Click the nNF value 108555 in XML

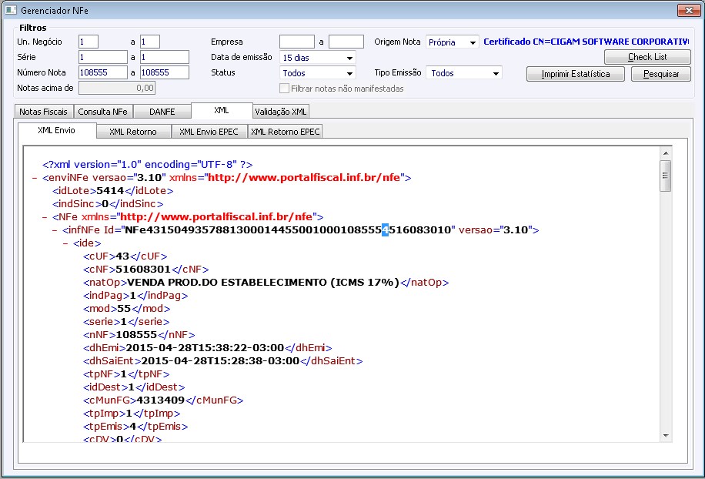pyautogui.click(x=136, y=335)
